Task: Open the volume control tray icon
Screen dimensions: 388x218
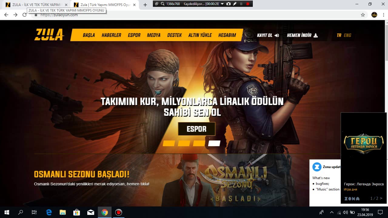Action: coord(346,212)
